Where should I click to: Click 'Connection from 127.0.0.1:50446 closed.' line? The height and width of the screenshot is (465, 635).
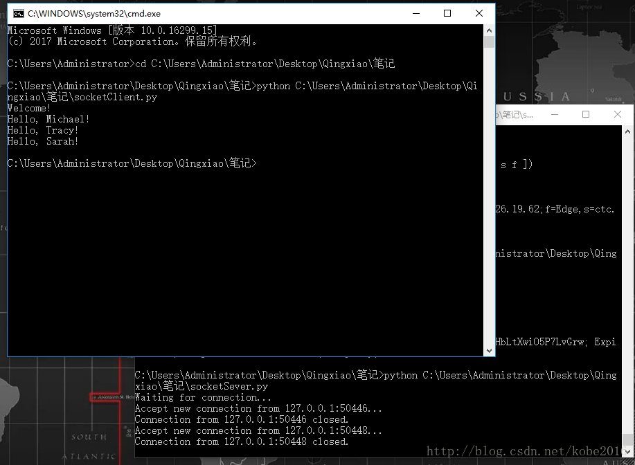click(242, 419)
